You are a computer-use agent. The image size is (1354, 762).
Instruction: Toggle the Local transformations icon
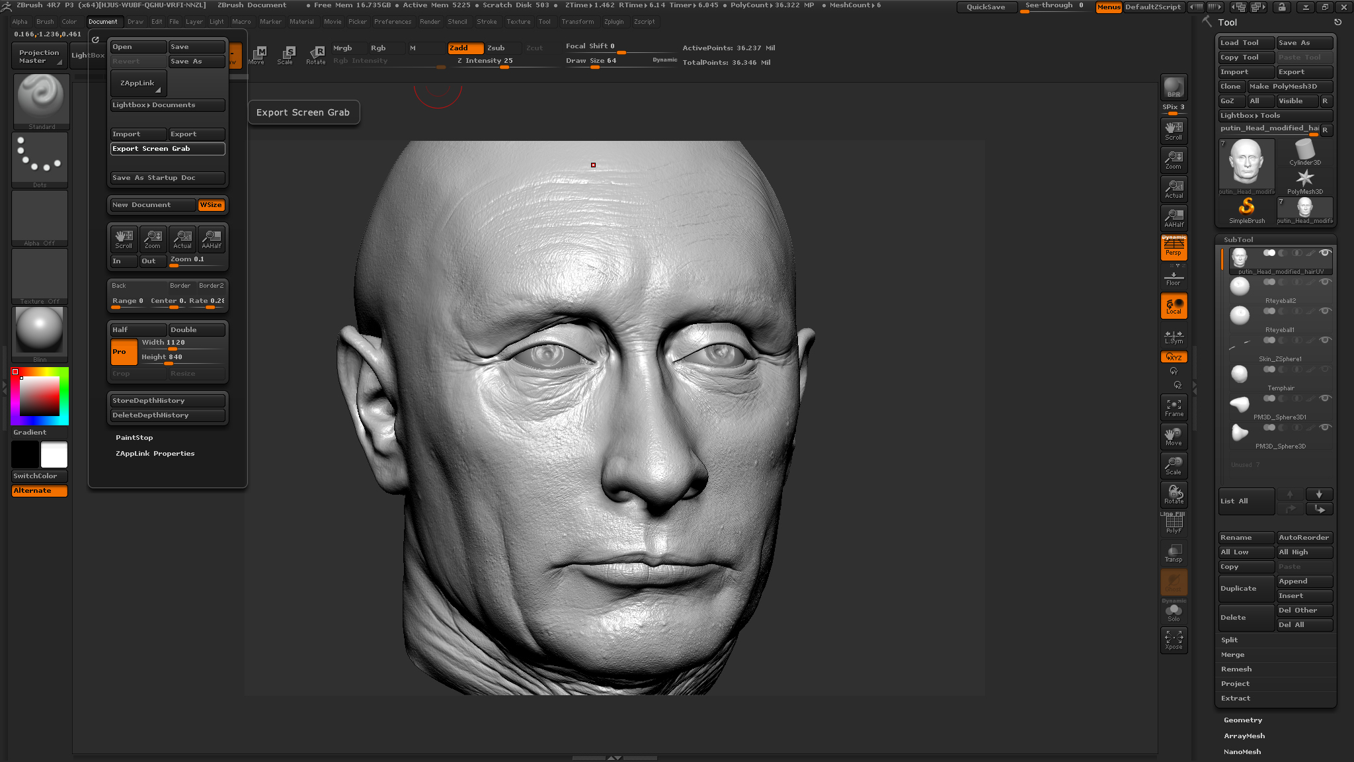pos(1174,306)
